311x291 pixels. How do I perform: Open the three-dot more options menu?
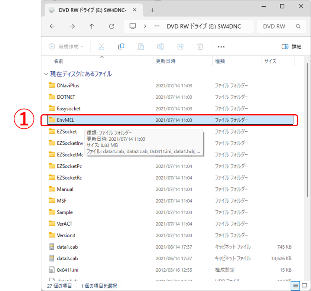click(221, 47)
